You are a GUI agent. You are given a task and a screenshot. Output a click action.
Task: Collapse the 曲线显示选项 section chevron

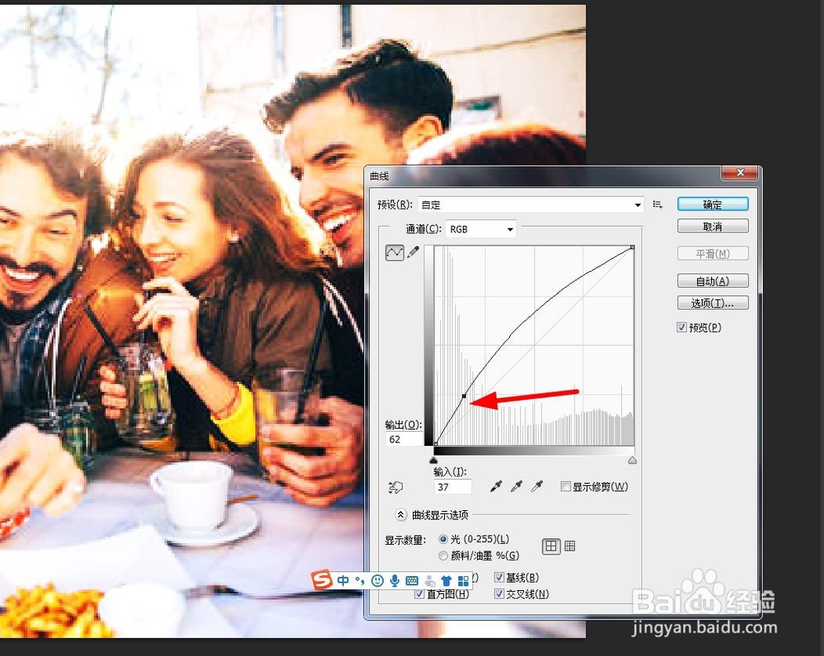click(401, 513)
